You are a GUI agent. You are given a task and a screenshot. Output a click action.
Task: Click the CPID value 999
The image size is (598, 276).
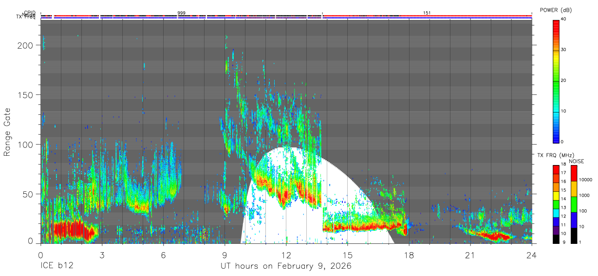click(181, 13)
